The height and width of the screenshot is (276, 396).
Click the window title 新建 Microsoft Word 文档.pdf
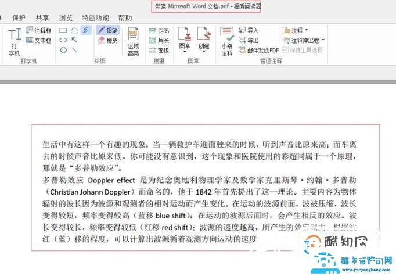pyautogui.click(x=192, y=6)
